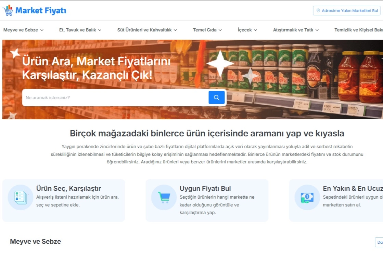Select the Ürün Seç, Karşılaştır card heading
383x255 pixels.
pyautogui.click(x=68, y=188)
